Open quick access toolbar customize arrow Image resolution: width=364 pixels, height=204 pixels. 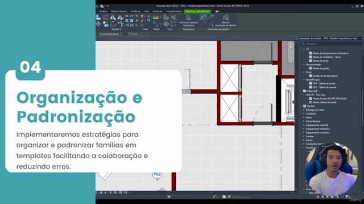tap(107, 6)
